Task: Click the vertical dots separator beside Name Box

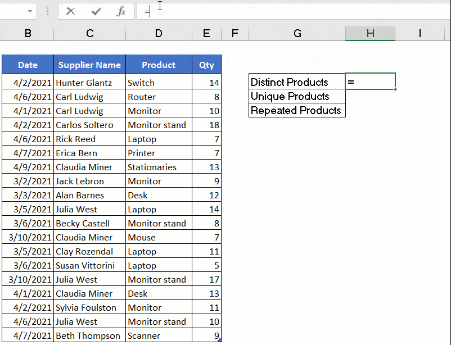Action: point(48,11)
